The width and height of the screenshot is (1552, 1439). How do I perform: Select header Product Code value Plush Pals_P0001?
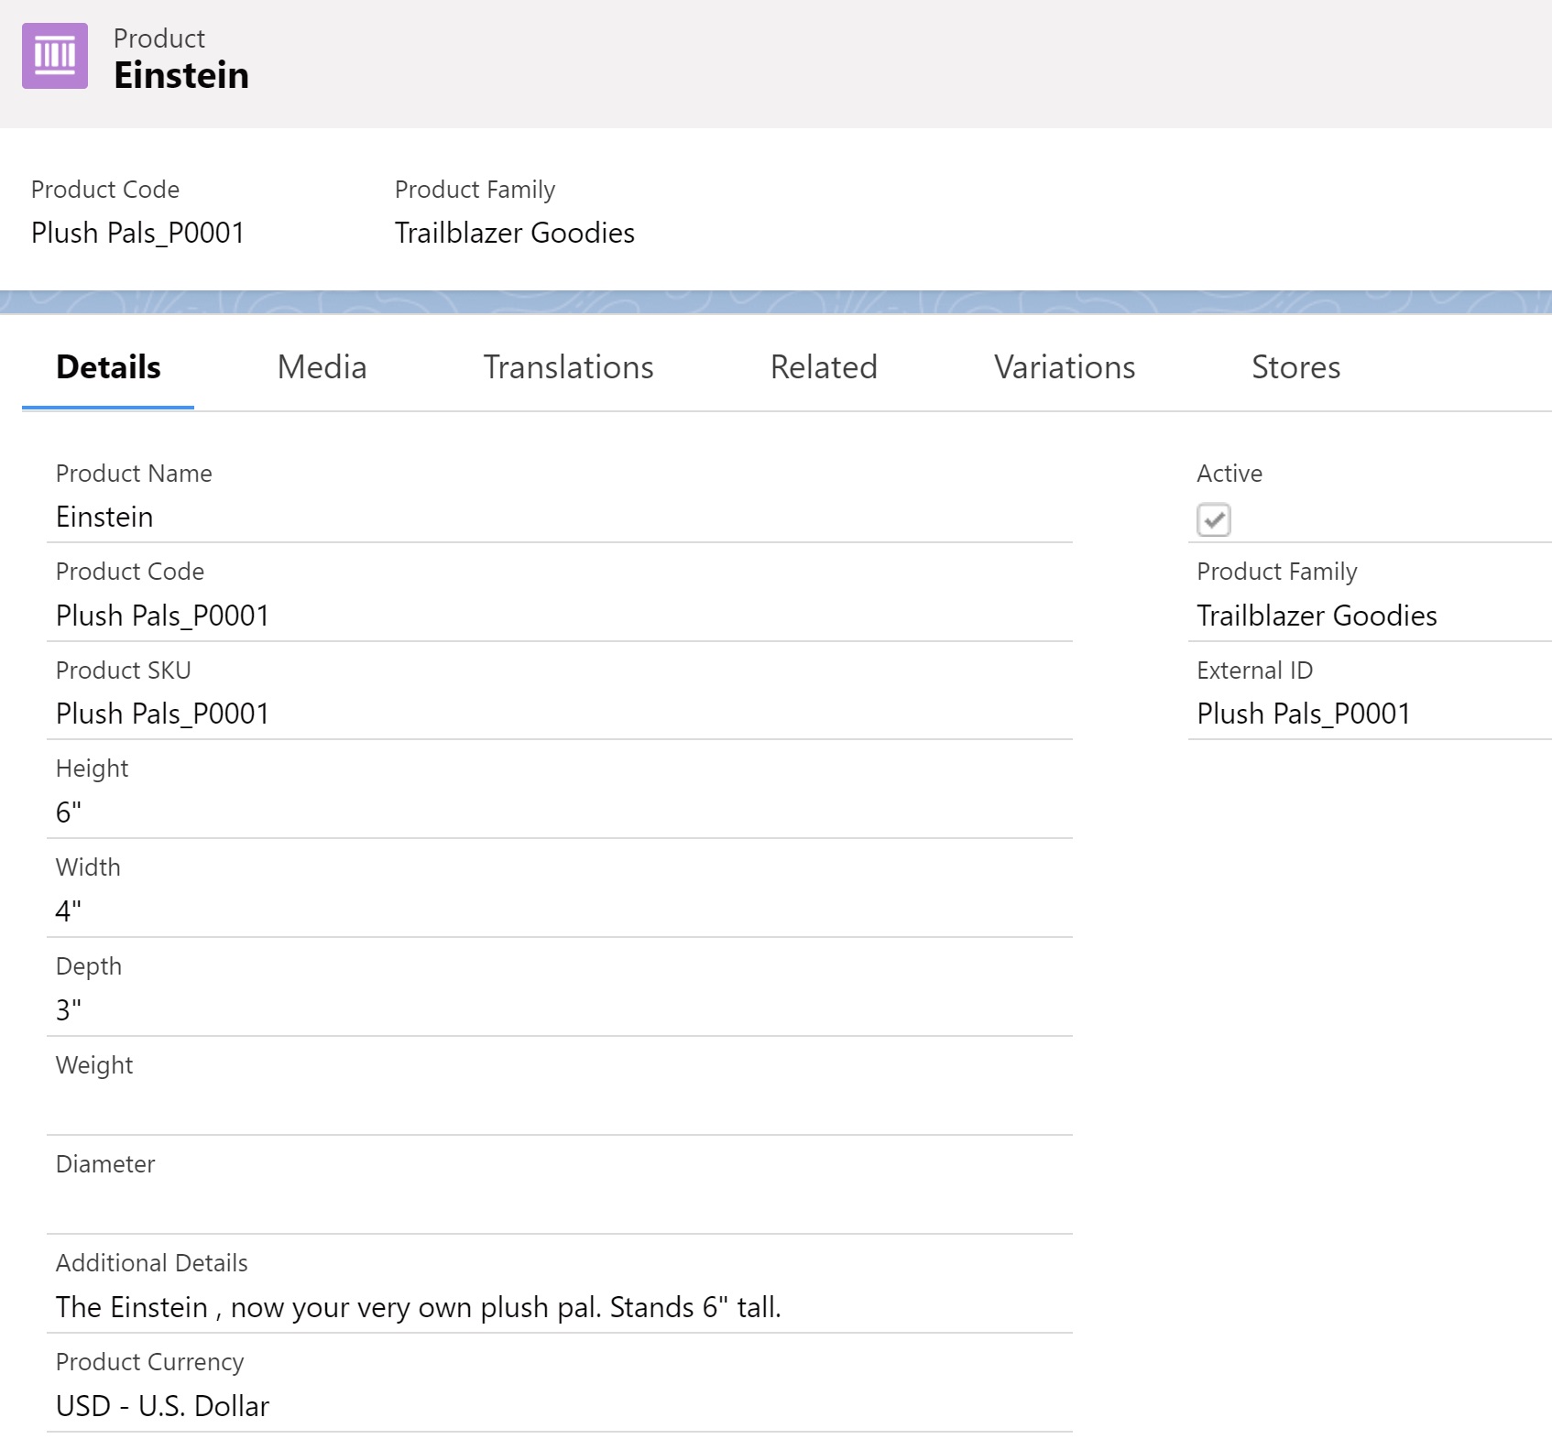tap(137, 233)
